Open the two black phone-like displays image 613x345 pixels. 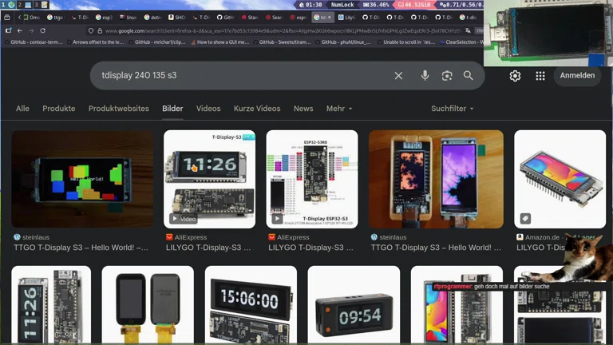(148, 305)
